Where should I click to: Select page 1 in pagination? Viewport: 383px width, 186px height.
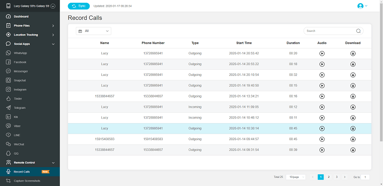[321, 177]
